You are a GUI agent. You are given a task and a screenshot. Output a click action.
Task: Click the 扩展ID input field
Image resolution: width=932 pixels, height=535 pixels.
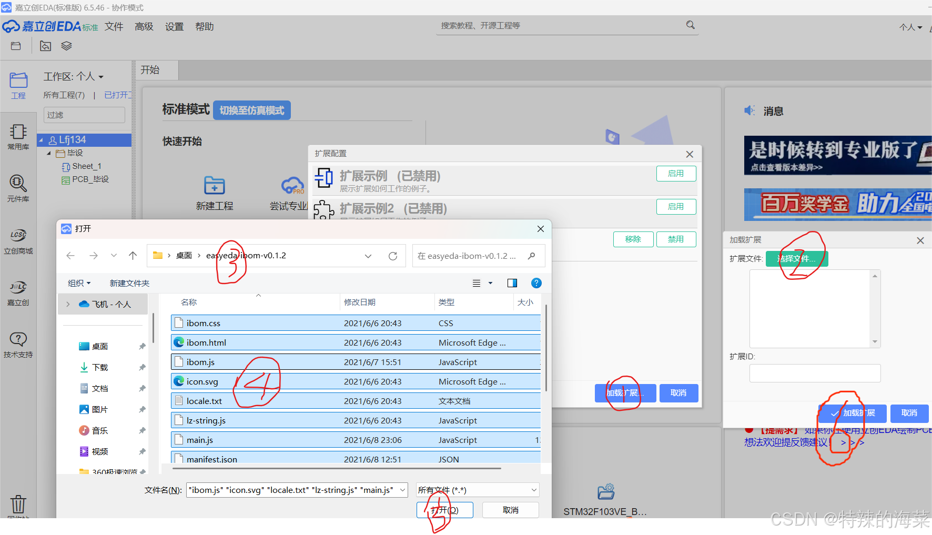click(815, 374)
